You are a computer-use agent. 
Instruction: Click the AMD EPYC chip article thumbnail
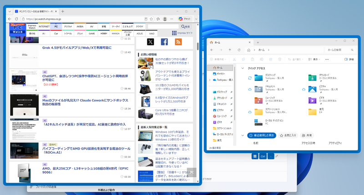pyautogui.click(x=25, y=173)
